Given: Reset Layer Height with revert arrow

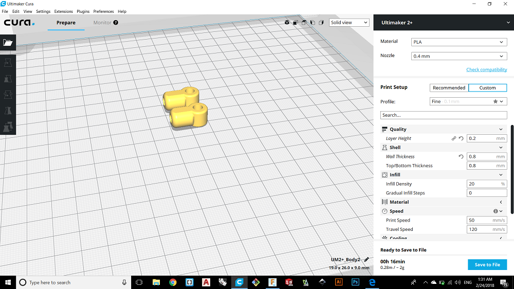Looking at the screenshot, I should (x=461, y=138).
